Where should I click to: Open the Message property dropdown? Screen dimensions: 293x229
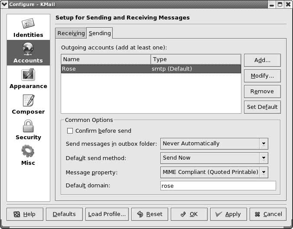pos(214,172)
